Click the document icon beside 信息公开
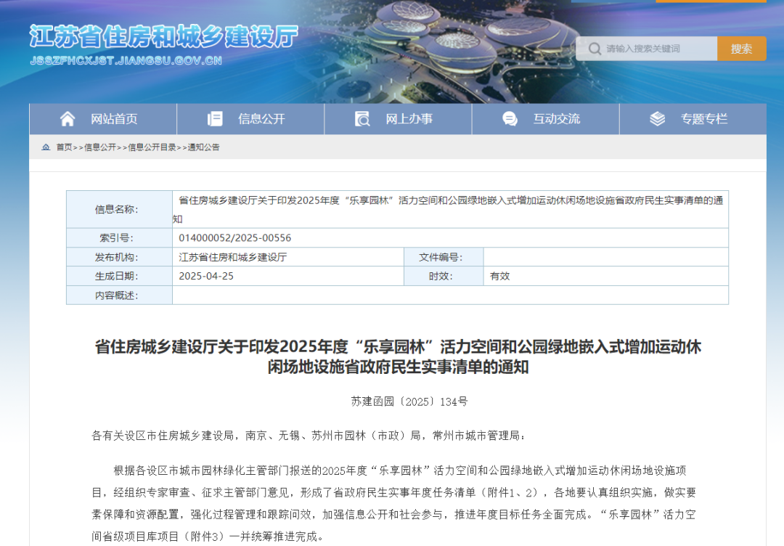 [x=215, y=119]
